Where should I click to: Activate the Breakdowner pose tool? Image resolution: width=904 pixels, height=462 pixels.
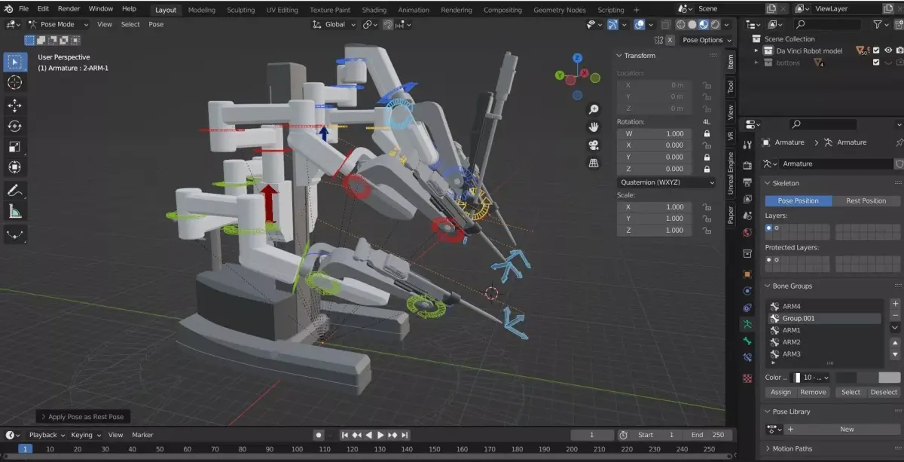tap(15, 234)
